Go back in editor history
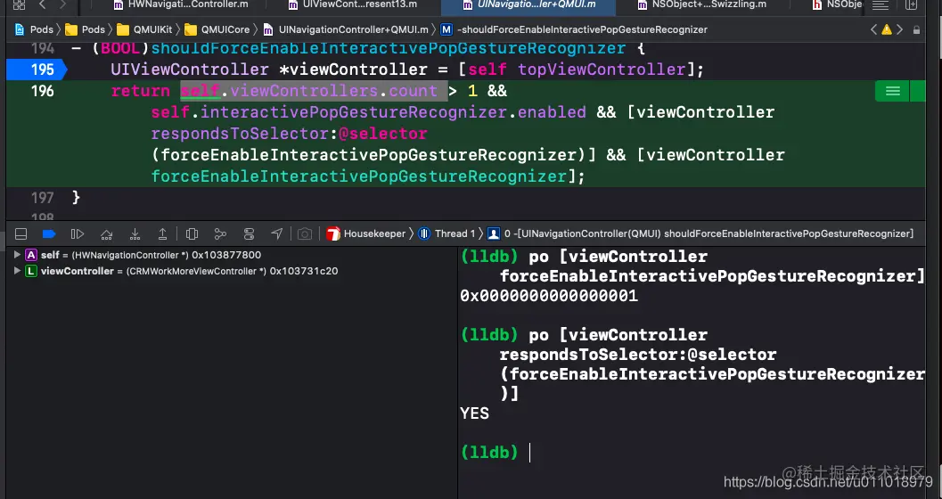This screenshot has width=942, height=499. (x=42, y=4)
